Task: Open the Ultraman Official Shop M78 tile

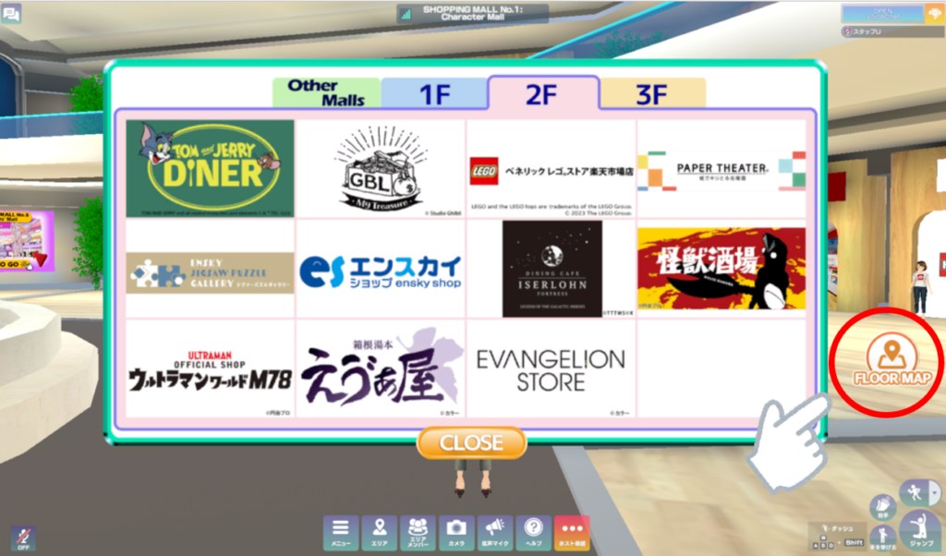Action: [210, 369]
